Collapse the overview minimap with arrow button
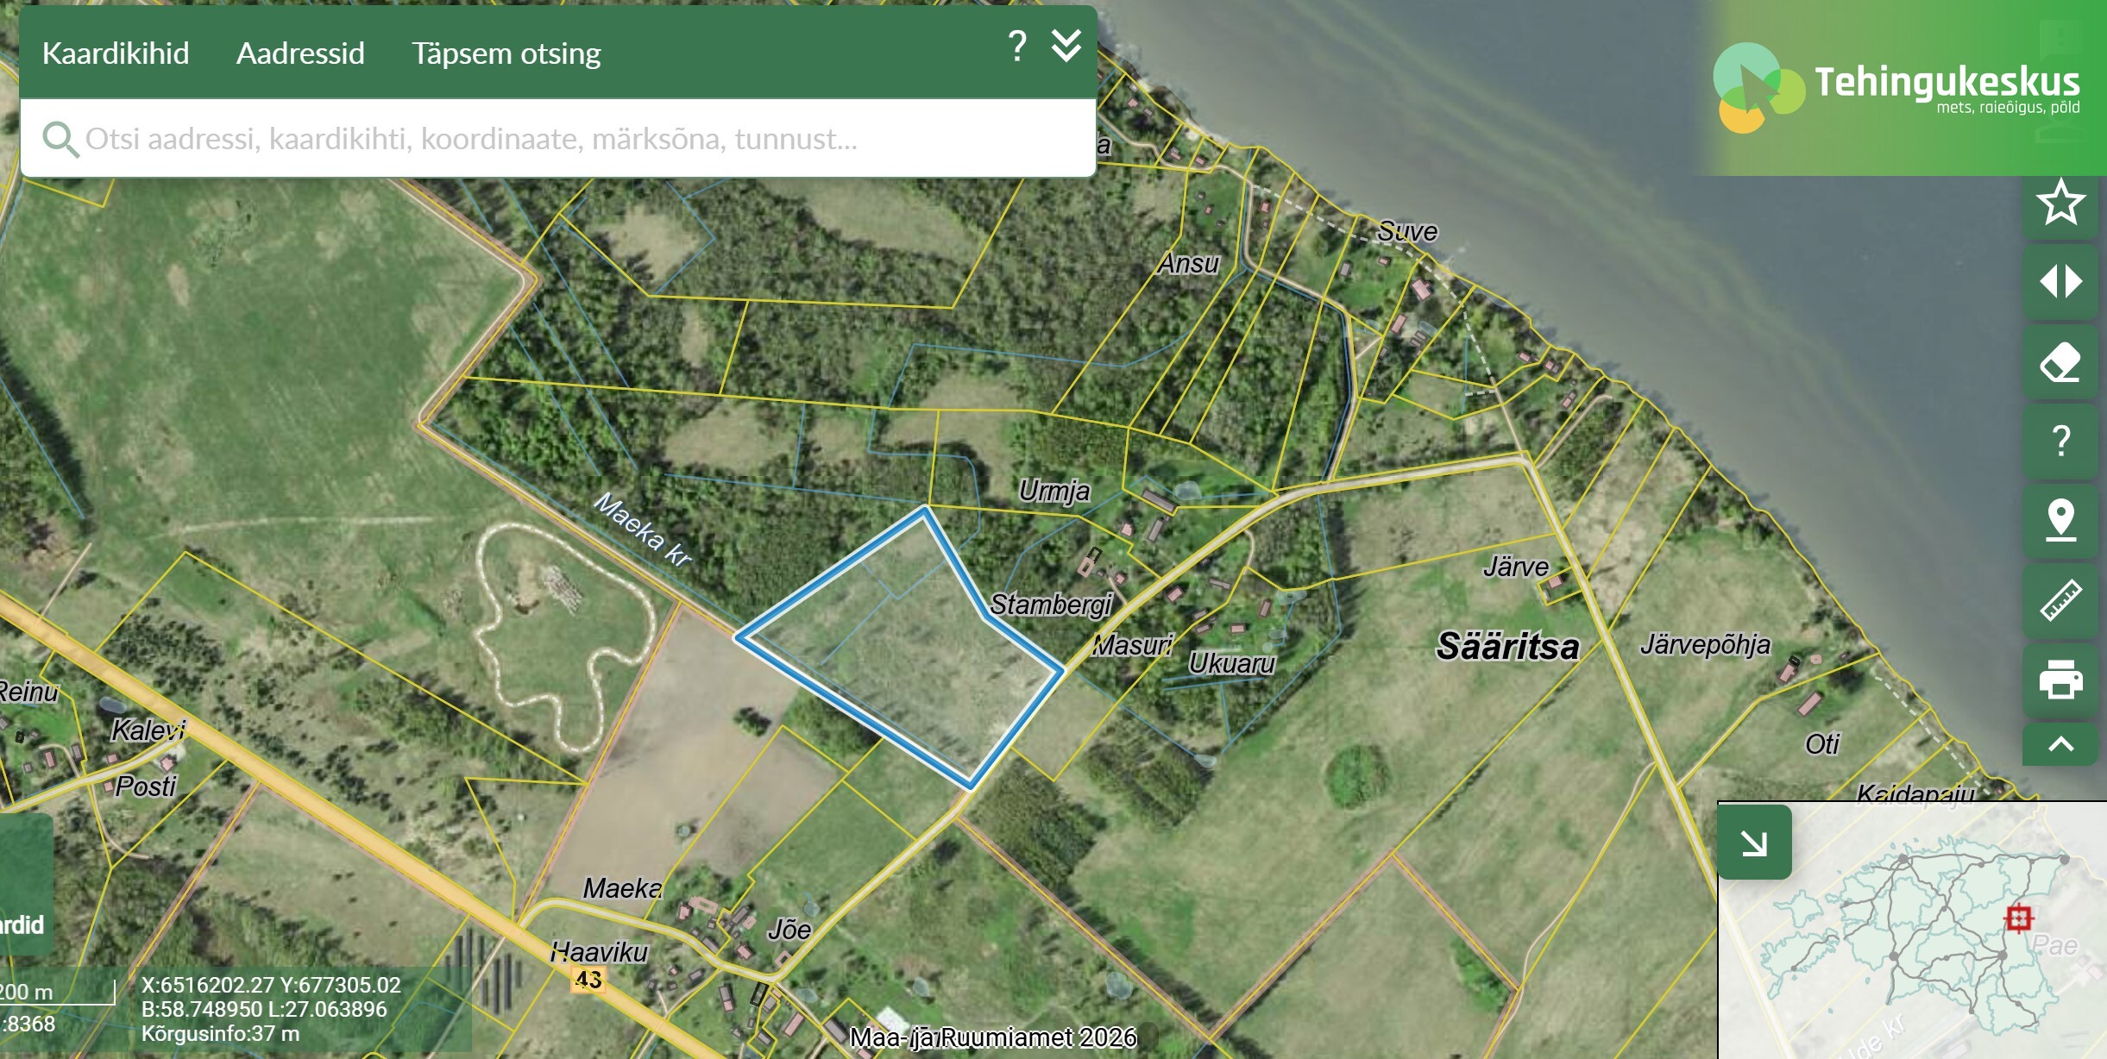2107x1059 pixels. pos(1754,843)
